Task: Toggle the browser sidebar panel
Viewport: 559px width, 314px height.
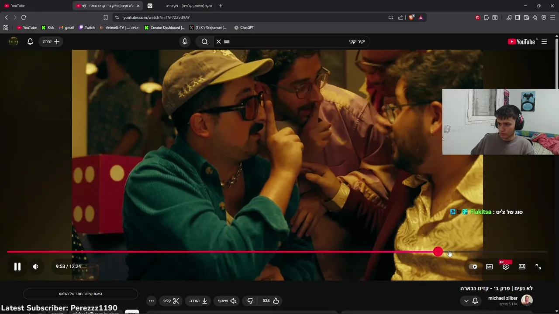Action: 518,17
